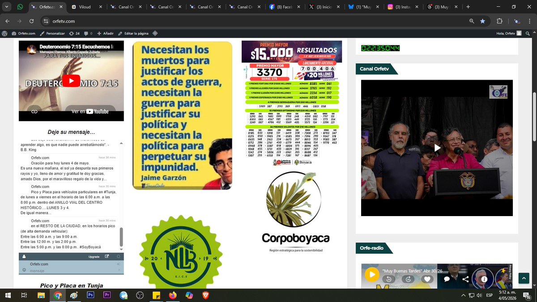Focus the mensaje chat input field
Viewport: 537px width, 302px height.
pos(69,271)
